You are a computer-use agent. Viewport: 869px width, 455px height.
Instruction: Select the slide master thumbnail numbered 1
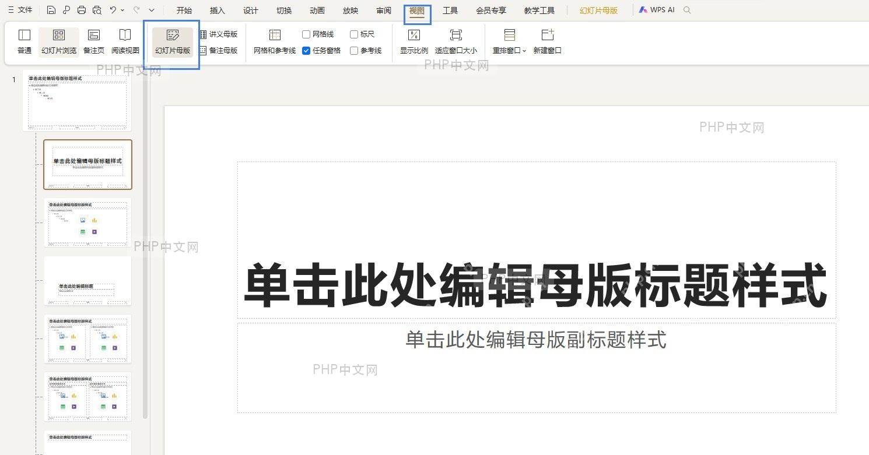point(77,101)
